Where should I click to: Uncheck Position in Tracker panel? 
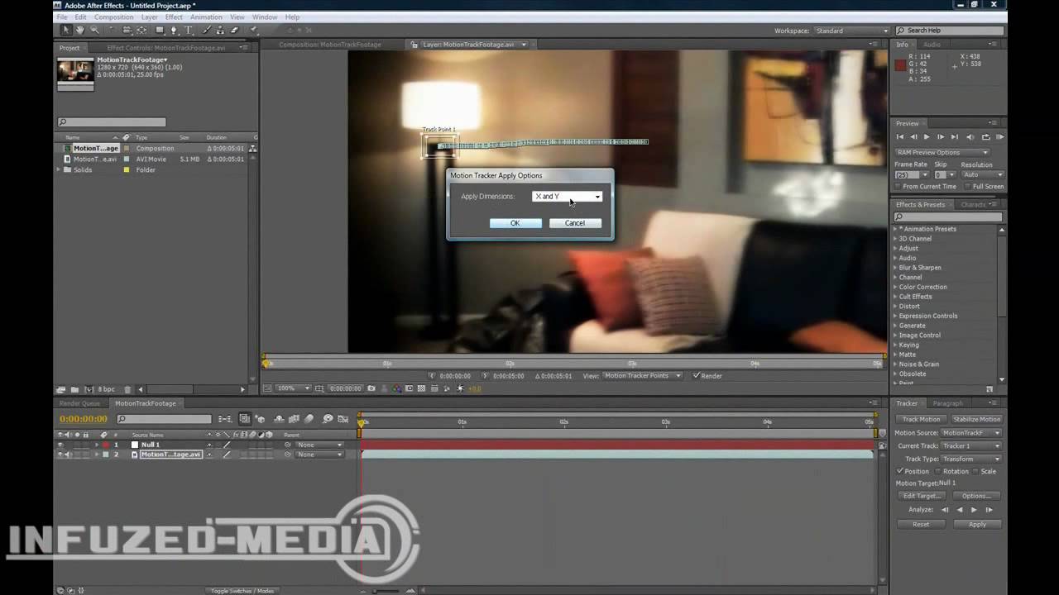[900, 471]
